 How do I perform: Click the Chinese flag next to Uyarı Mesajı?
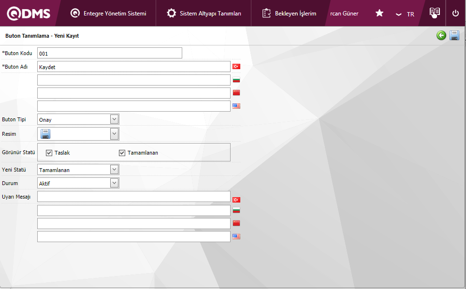pos(236,223)
